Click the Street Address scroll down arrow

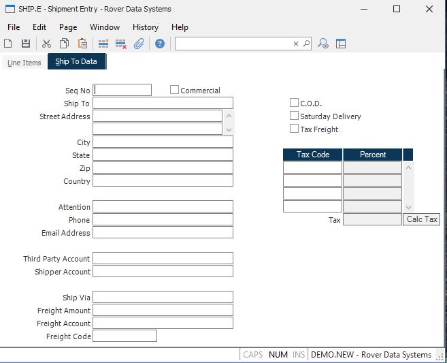click(x=229, y=129)
